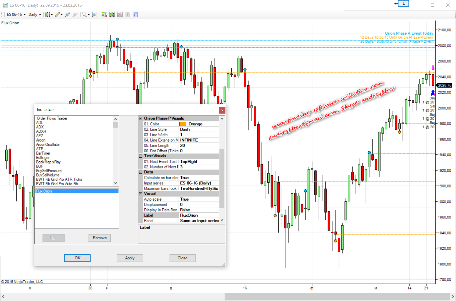The height and width of the screenshot is (301, 456).
Task: Open the Daily interval dropdown
Action: tap(35, 15)
